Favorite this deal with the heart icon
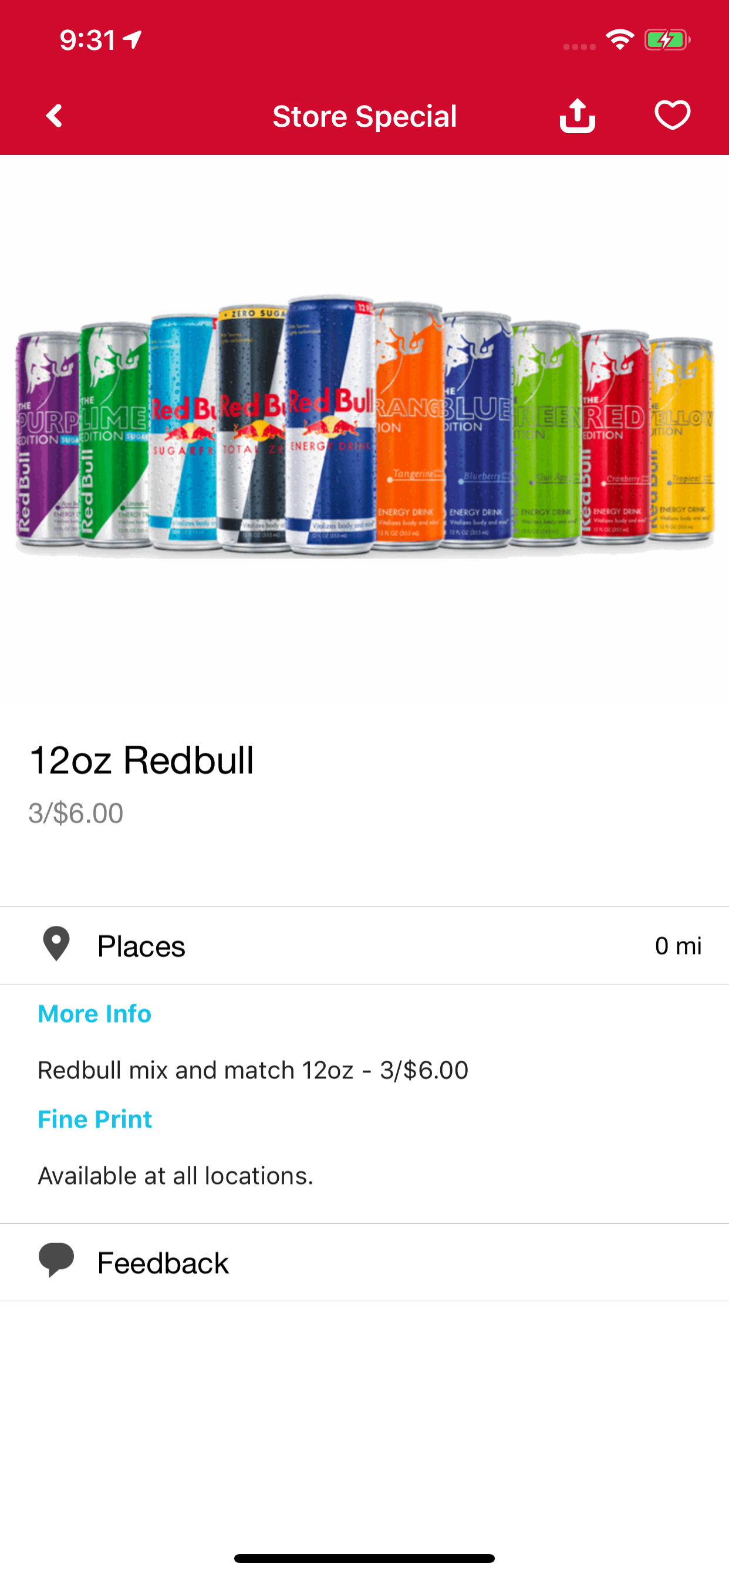 [x=672, y=115]
